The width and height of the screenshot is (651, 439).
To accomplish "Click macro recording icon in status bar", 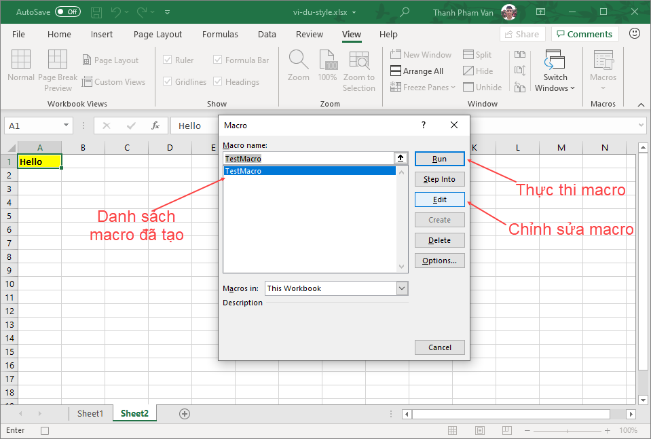I will tap(45, 431).
